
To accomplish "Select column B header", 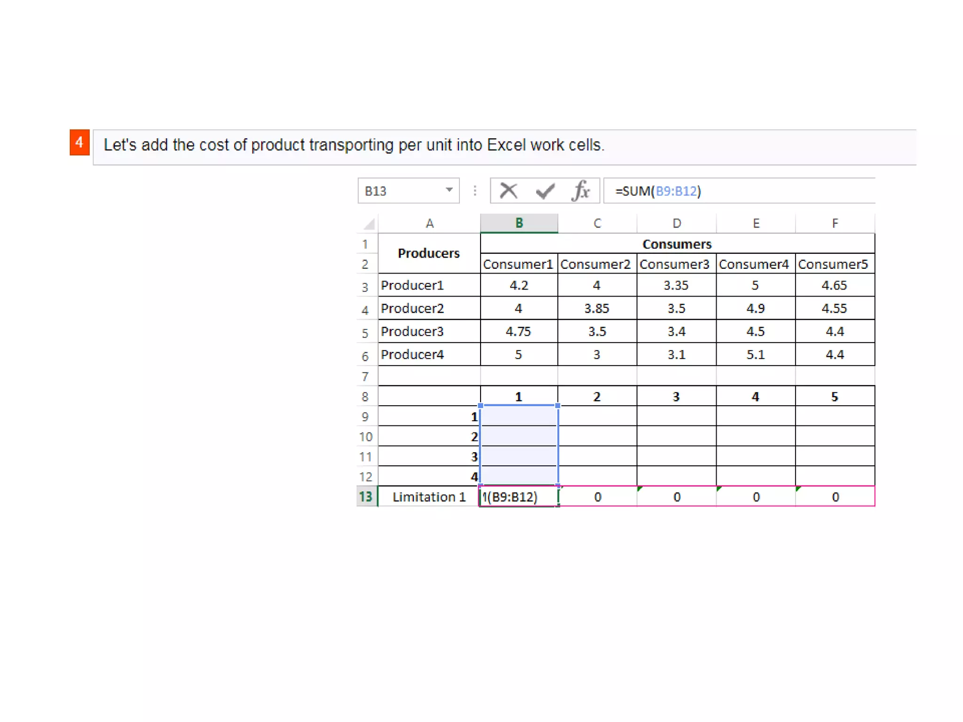I will coord(519,223).
